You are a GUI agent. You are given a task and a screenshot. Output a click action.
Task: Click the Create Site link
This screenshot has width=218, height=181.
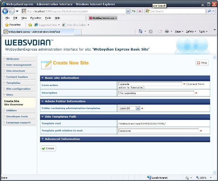click(12, 101)
